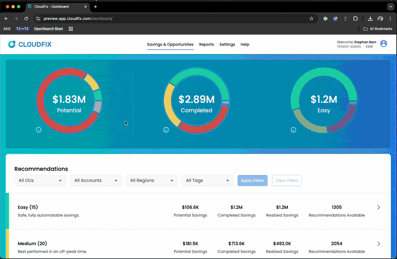Open the All Regions dropdown
Viewport: 397px width, 259px height.
click(152, 181)
